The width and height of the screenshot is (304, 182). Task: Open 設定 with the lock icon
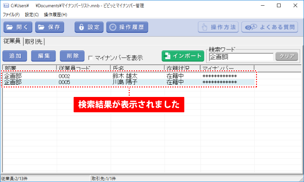[89, 27]
